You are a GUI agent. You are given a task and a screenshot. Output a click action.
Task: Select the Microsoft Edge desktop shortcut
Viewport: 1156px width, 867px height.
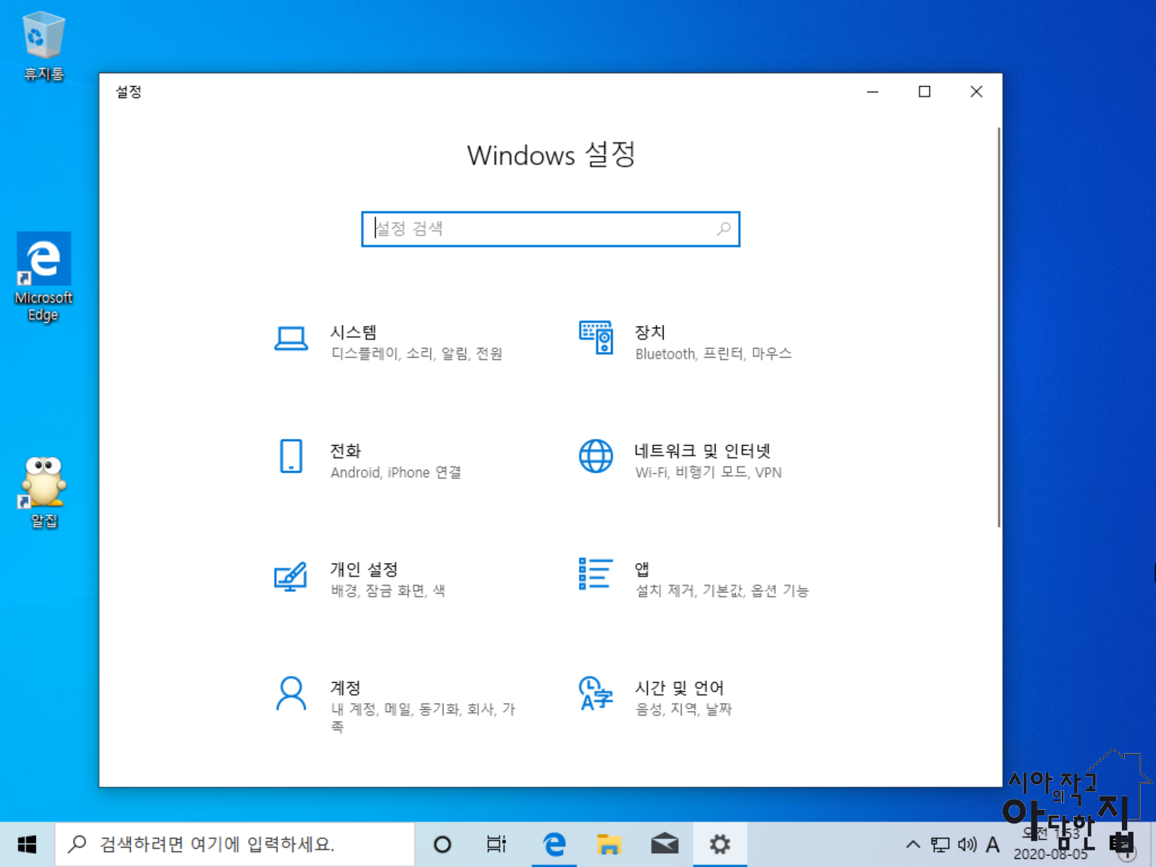[44, 277]
